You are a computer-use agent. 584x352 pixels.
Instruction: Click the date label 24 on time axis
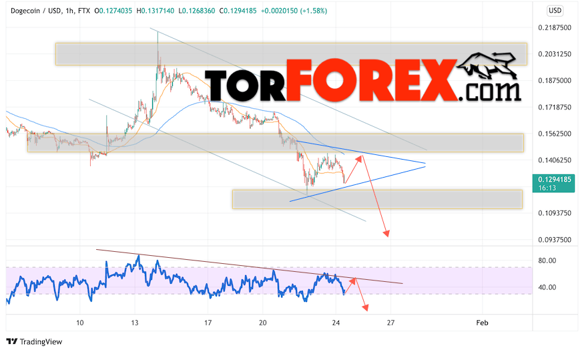[336, 323]
